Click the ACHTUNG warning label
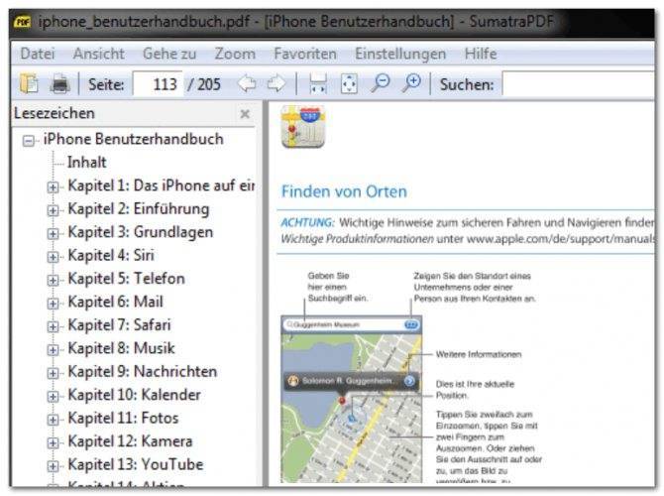Image resolution: width=664 pixels, height=496 pixels. (307, 222)
